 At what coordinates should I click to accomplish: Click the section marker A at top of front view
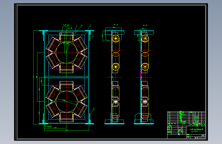click(x=71, y=28)
